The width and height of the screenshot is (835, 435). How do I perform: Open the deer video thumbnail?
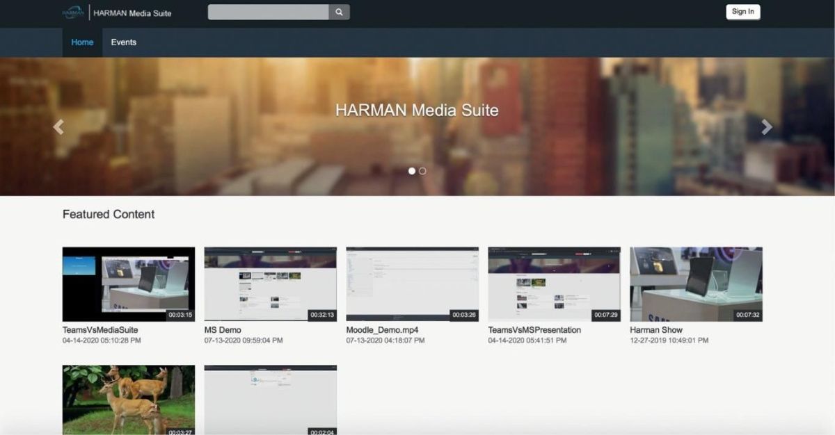128,400
